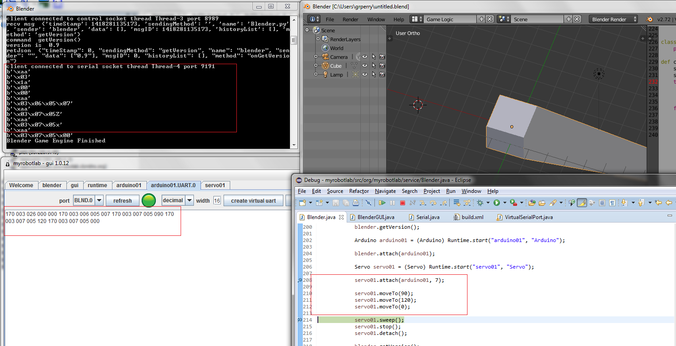The height and width of the screenshot is (346, 676).
Task: Toggle Camera selectability cursor in outliner
Action: click(374, 57)
